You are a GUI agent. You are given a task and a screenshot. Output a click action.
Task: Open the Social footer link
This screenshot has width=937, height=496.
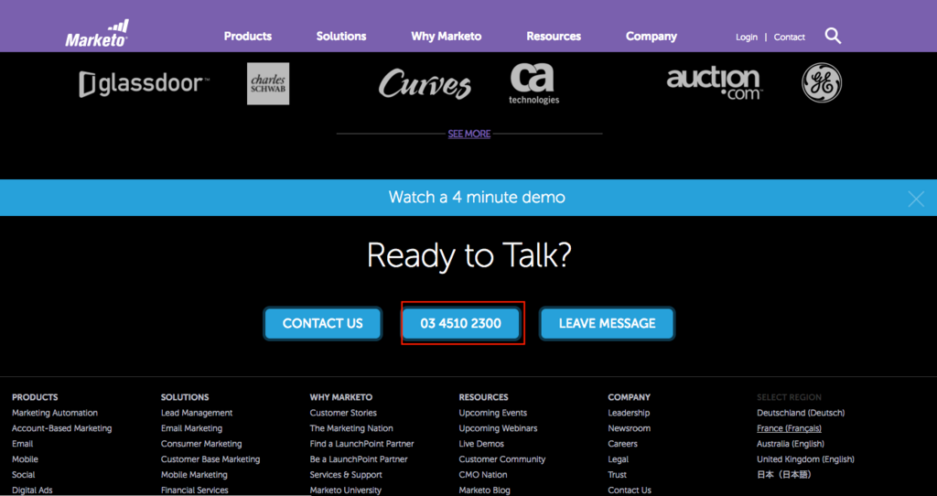click(23, 475)
